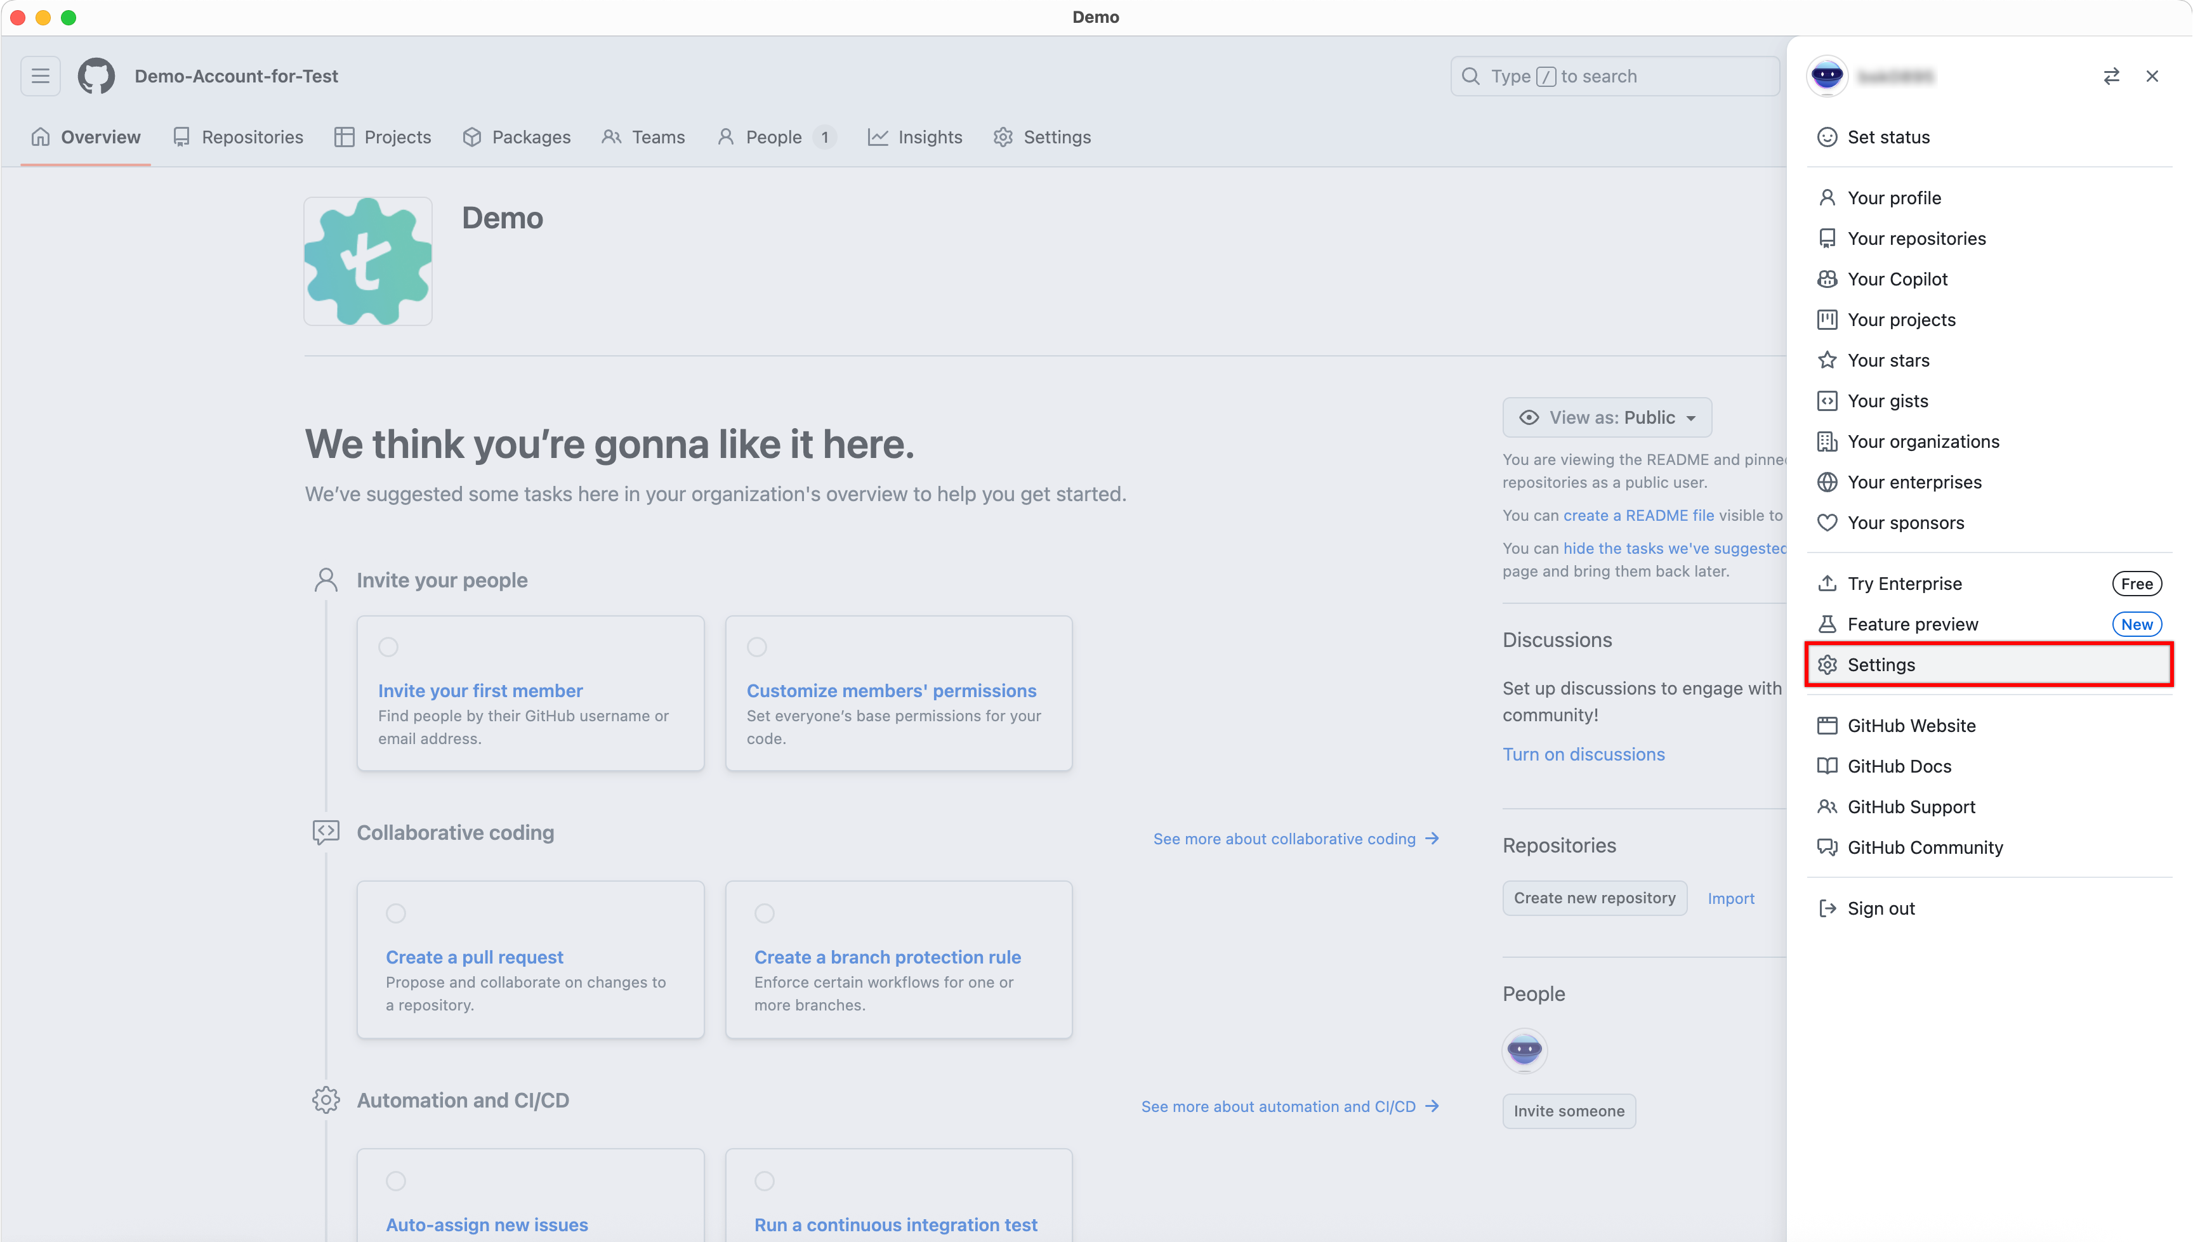Click the Collaborative coding code icon
Viewport: 2193px width, 1242px height.
tap(326, 833)
